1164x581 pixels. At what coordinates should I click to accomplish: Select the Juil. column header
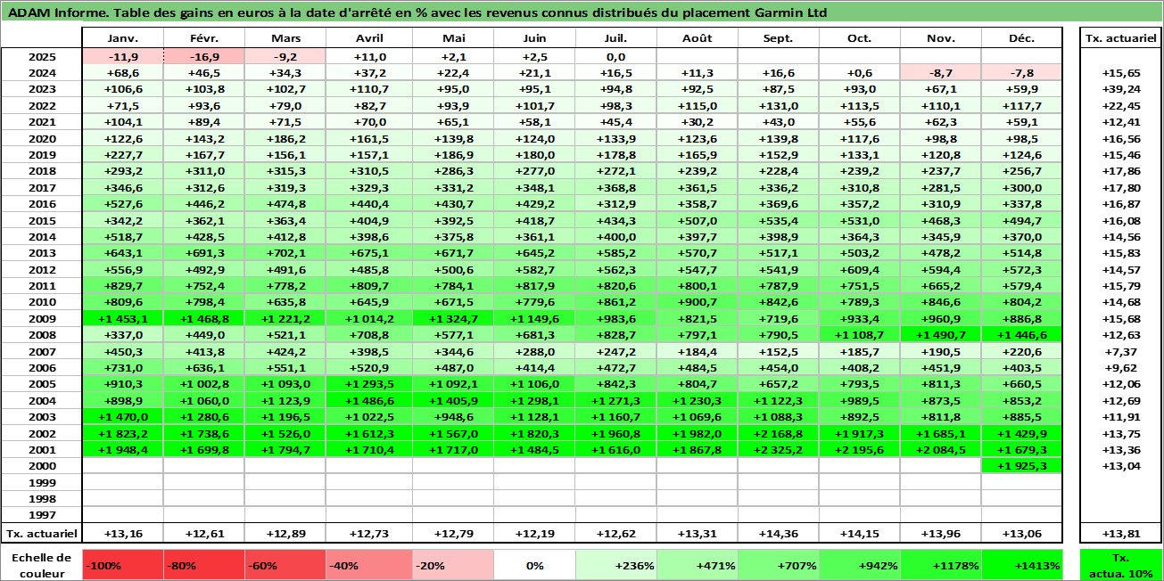click(616, 38)
